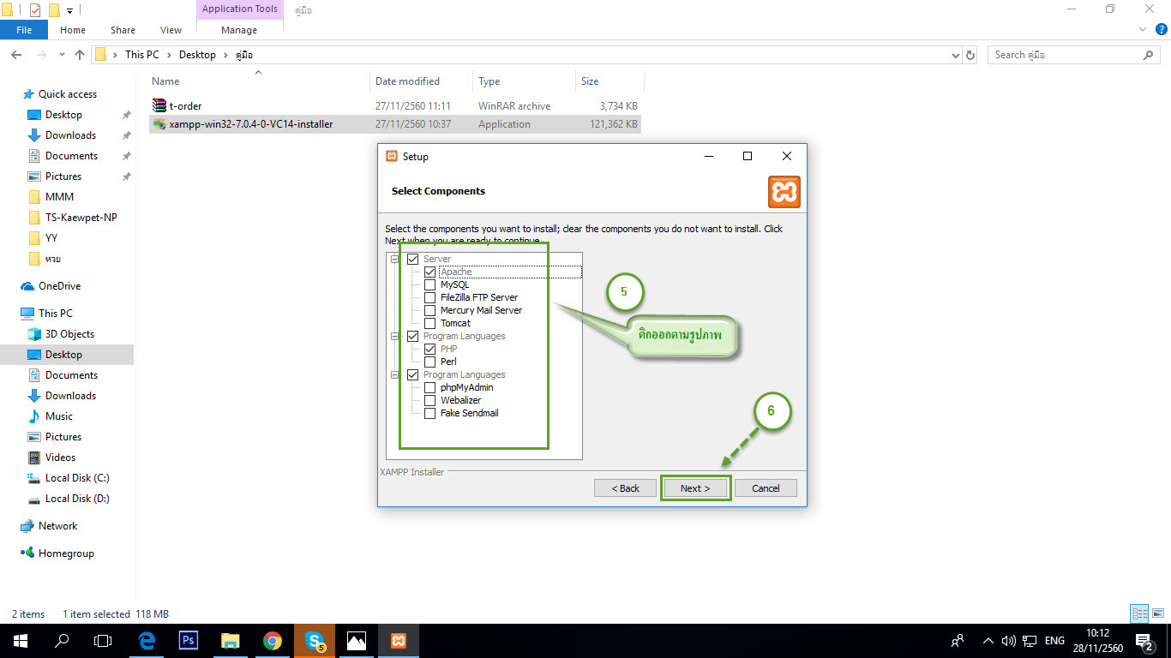Collapse the Program Languages node containing phpMyAdmin
Image resolution: width=1171 pixels, height=658 pixels.
click(x=395, y=374)
